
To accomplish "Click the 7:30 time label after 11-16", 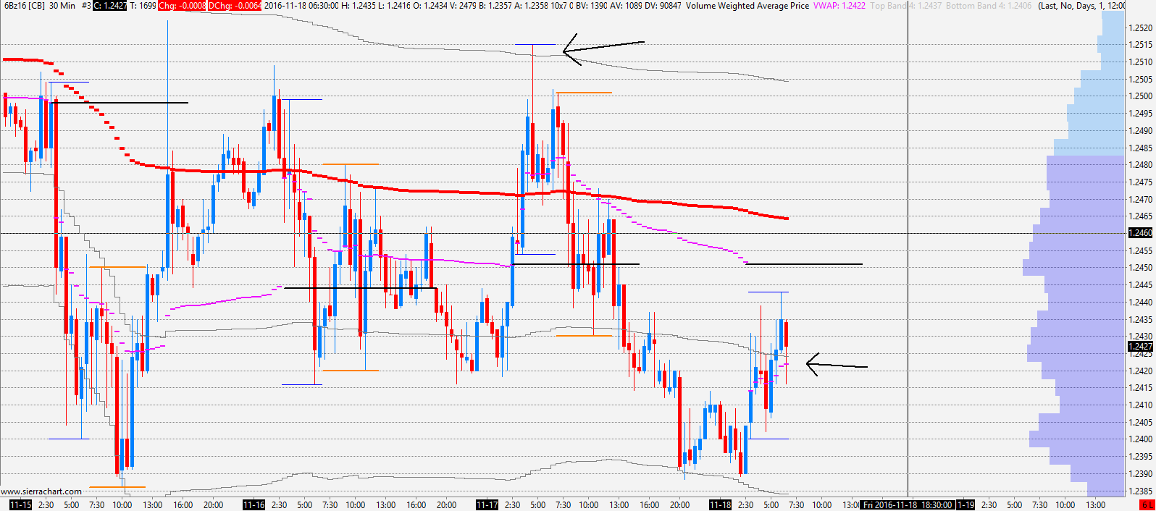I will (x=330, y=505).
